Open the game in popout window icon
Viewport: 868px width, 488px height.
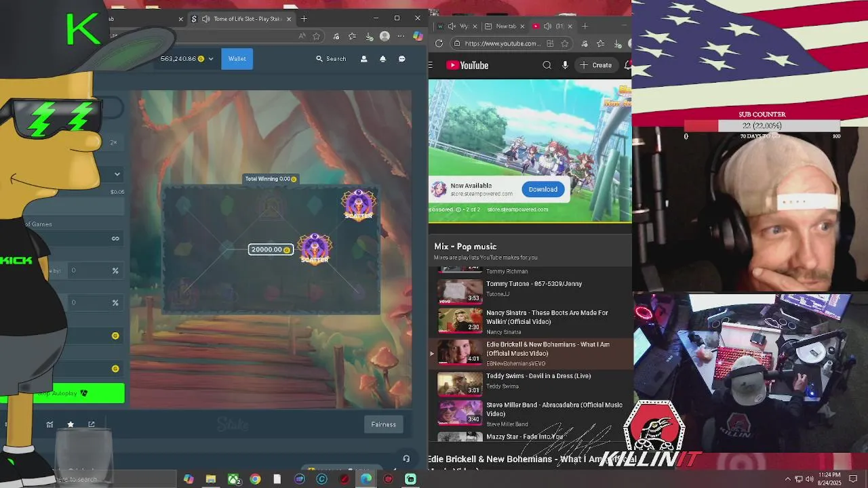[92, 424]
